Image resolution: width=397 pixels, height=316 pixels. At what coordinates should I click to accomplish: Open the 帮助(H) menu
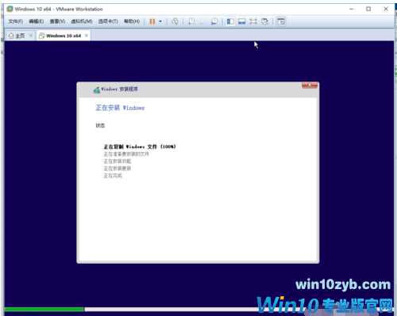(x=132, y=21)
